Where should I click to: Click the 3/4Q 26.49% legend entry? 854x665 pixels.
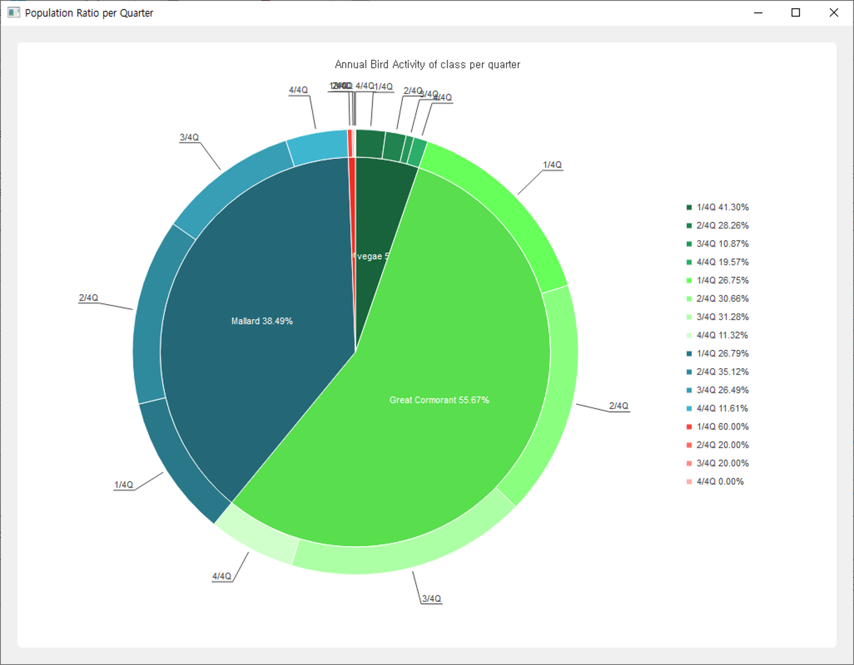click(x=722, y=390)
